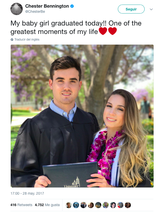
Task: Open the second liker avatar with blue robot
Action: 76,205
